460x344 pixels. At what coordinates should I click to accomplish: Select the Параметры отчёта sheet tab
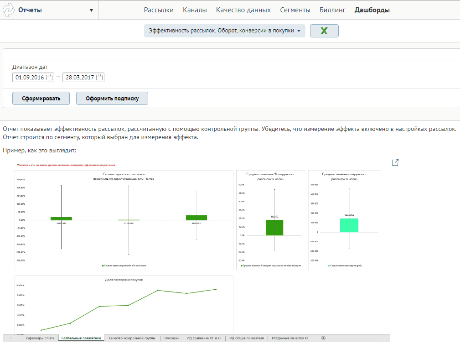pos(40,338)
